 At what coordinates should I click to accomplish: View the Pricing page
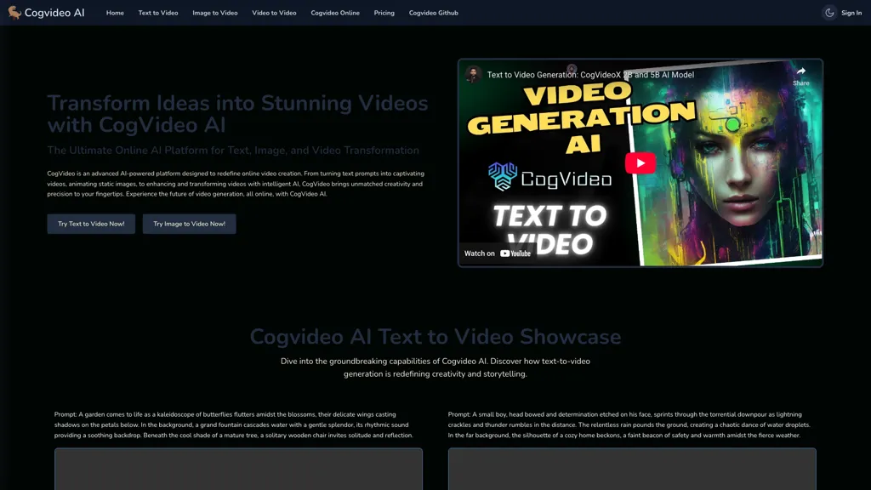384,13
